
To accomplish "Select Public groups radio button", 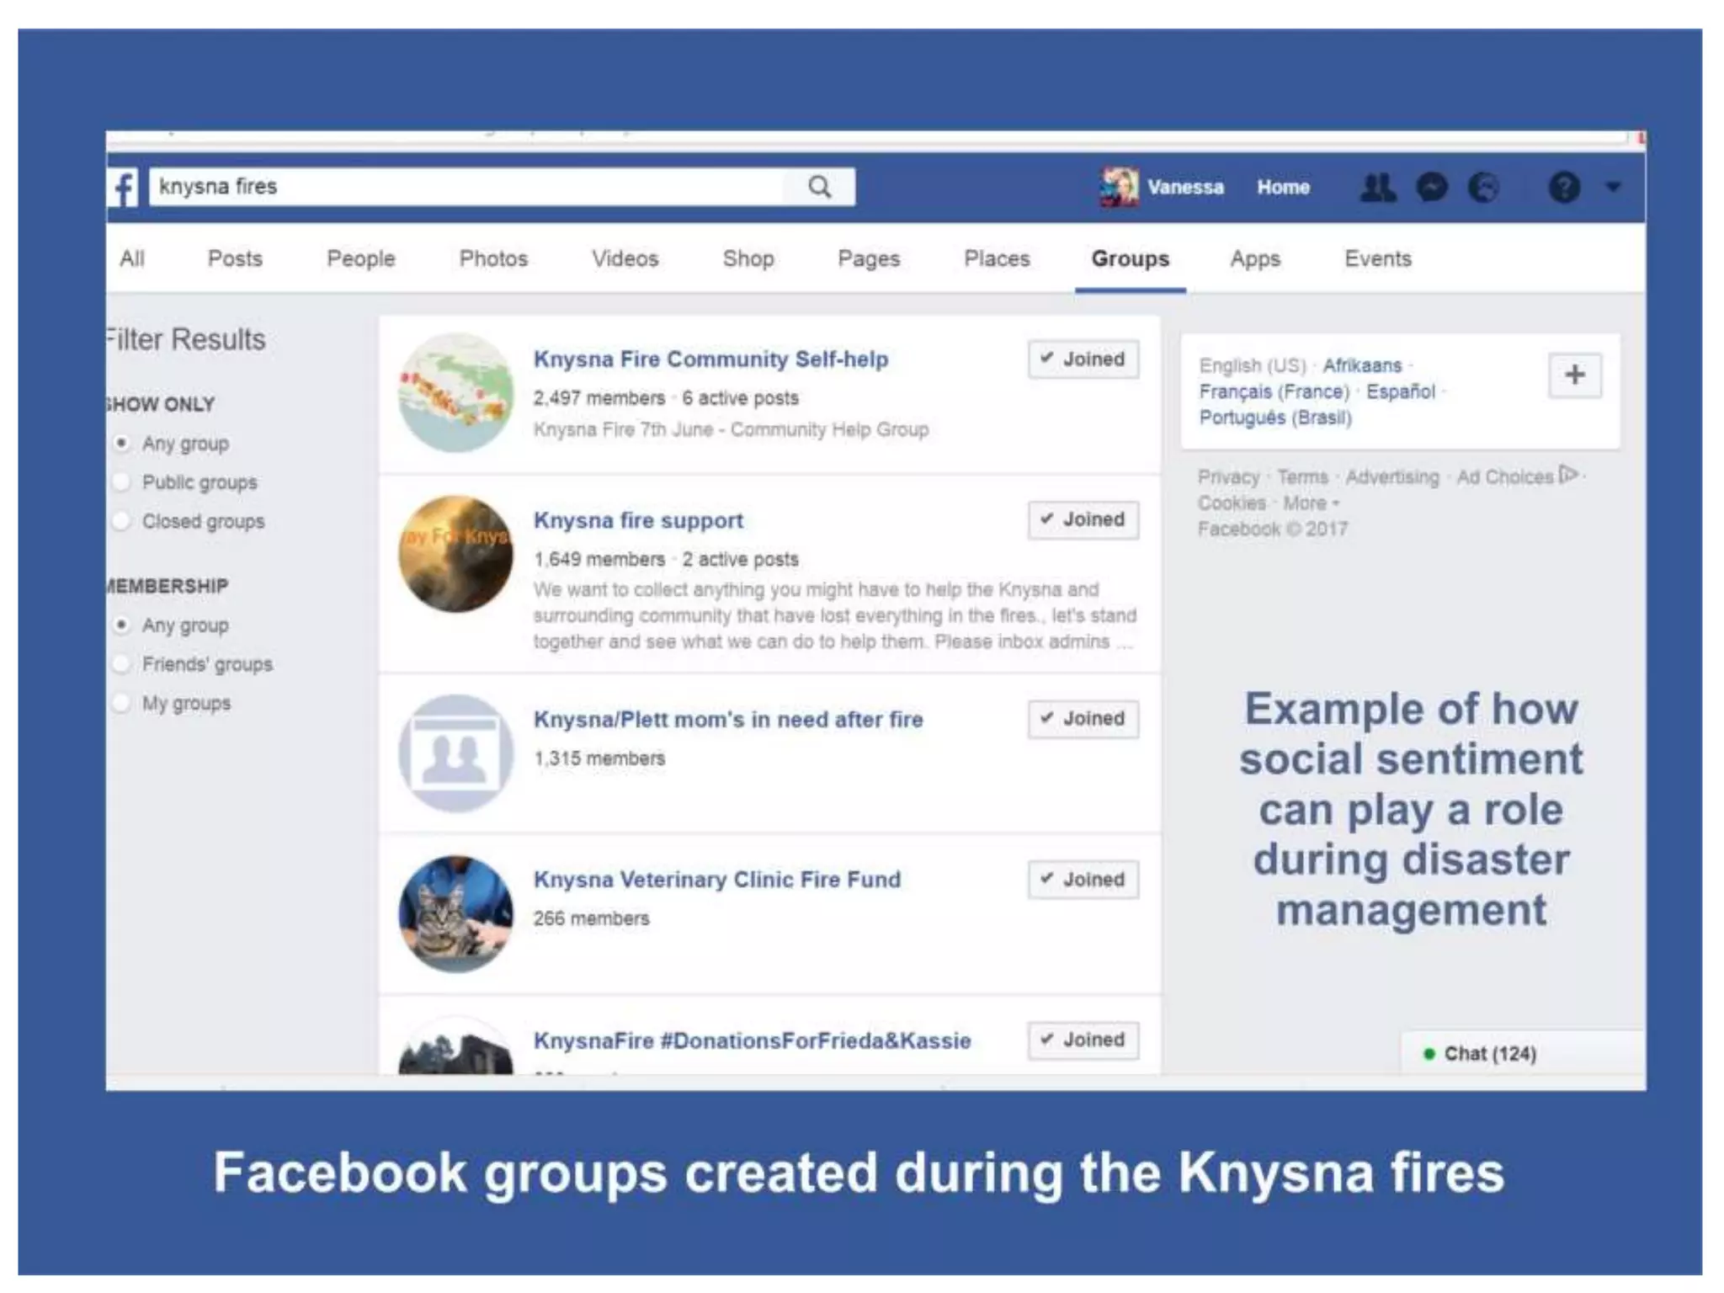I will point(122,482).
